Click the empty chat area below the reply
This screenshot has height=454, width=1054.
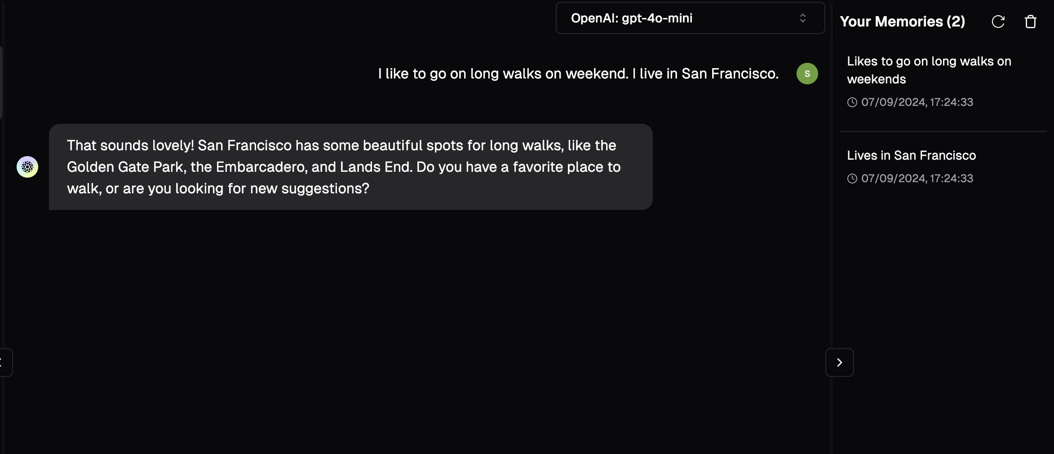[x=404, y=314]
